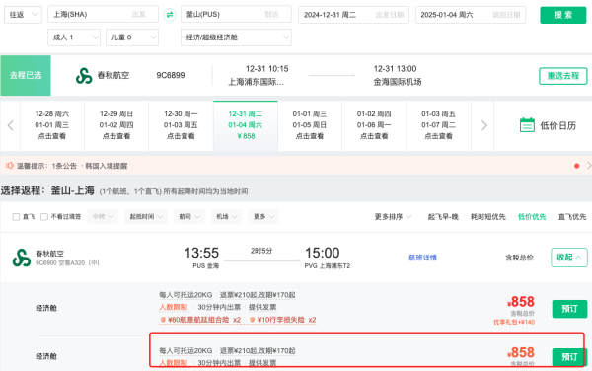592x371 pixels.
Task: Sort by 低价优先 lowest price
Action: tap(532, 217)
